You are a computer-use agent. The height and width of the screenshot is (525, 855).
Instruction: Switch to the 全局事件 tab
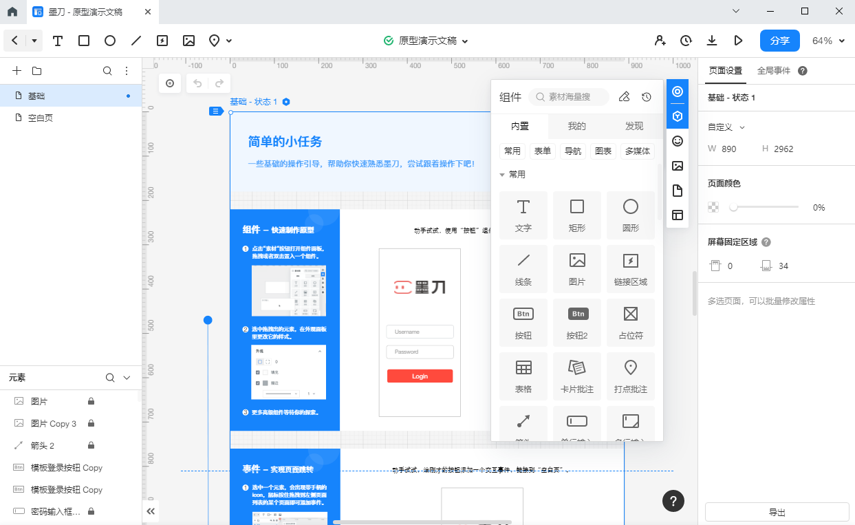tap(774, 70)
